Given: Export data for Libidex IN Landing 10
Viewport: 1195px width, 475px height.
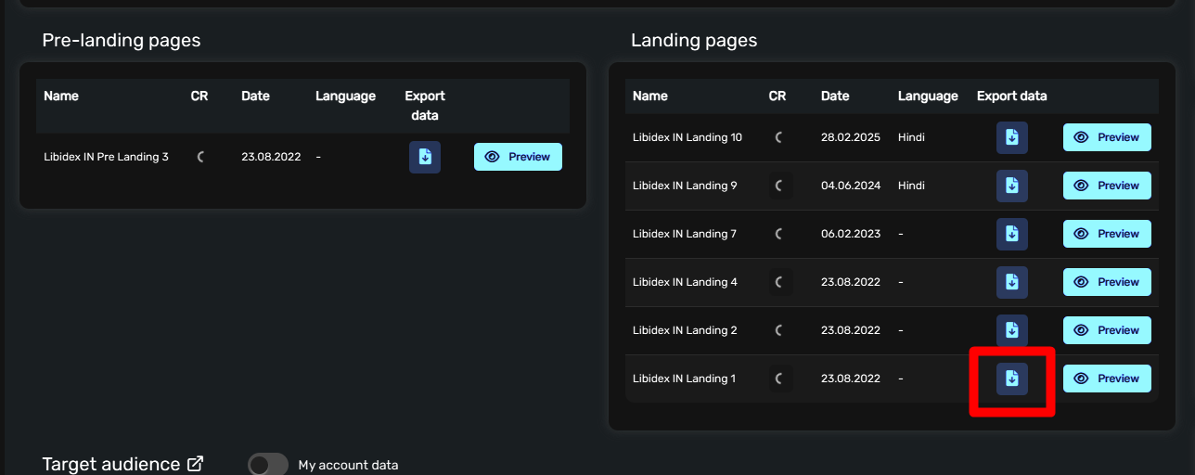Looking at the screenshot, I should 1012,137.
